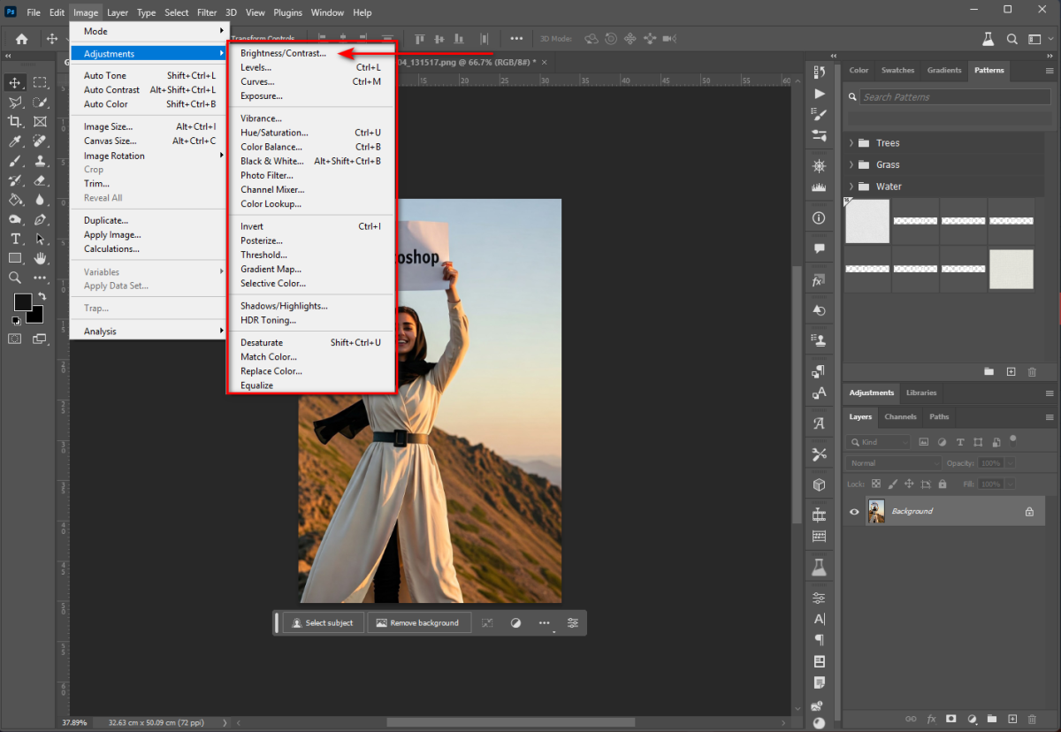Hide the Background layer with eye icon
Screen dimensions: 1061x732
(854, 512)
